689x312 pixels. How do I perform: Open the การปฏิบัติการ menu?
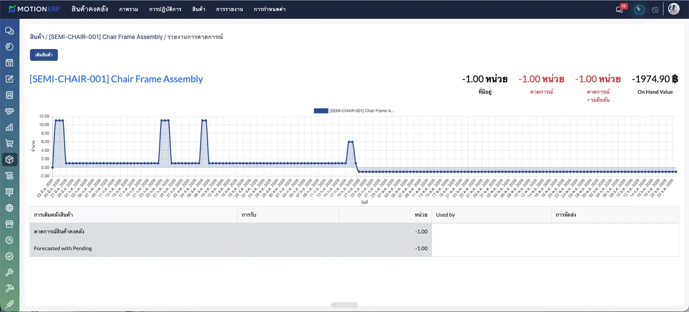point(165,9)
